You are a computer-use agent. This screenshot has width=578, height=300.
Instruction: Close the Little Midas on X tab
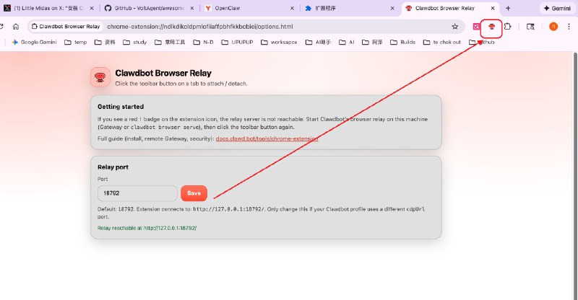click(x=92, y=8)
